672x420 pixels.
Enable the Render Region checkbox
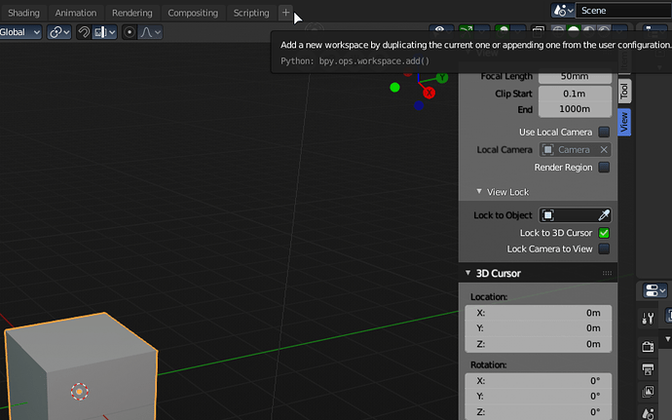click(604, 167)
